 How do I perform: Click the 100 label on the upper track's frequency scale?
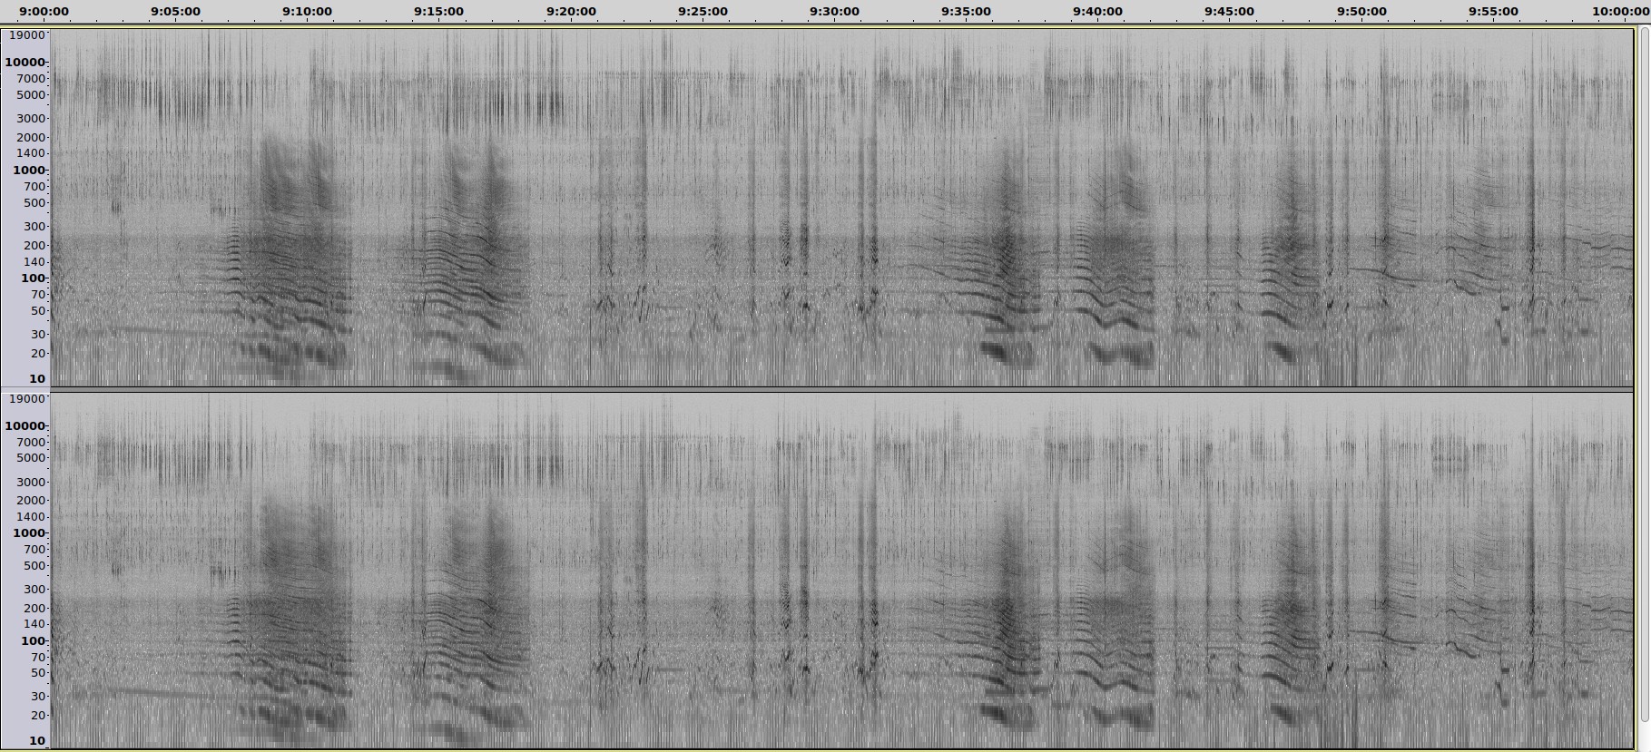pos(33,278)
